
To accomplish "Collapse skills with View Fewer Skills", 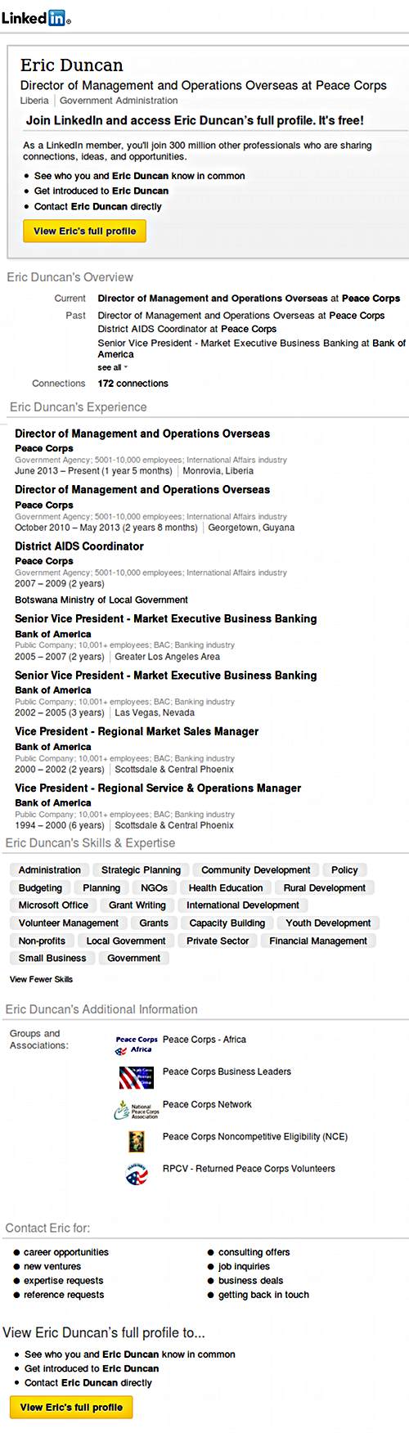I will coord(41,979).
